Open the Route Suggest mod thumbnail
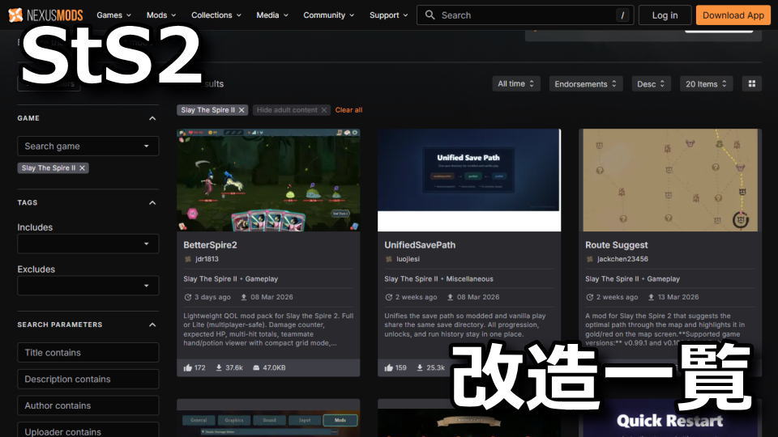The height and width of the screenshot is (437, 778). tap(669, 180)
